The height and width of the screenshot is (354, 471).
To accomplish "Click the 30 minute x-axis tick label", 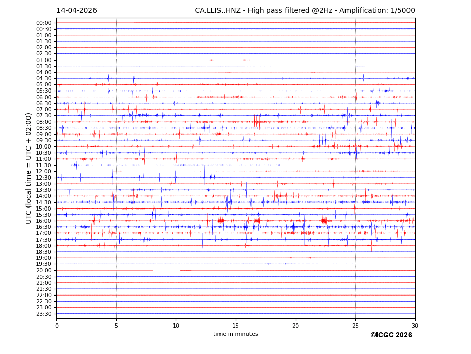I will 415,326.
